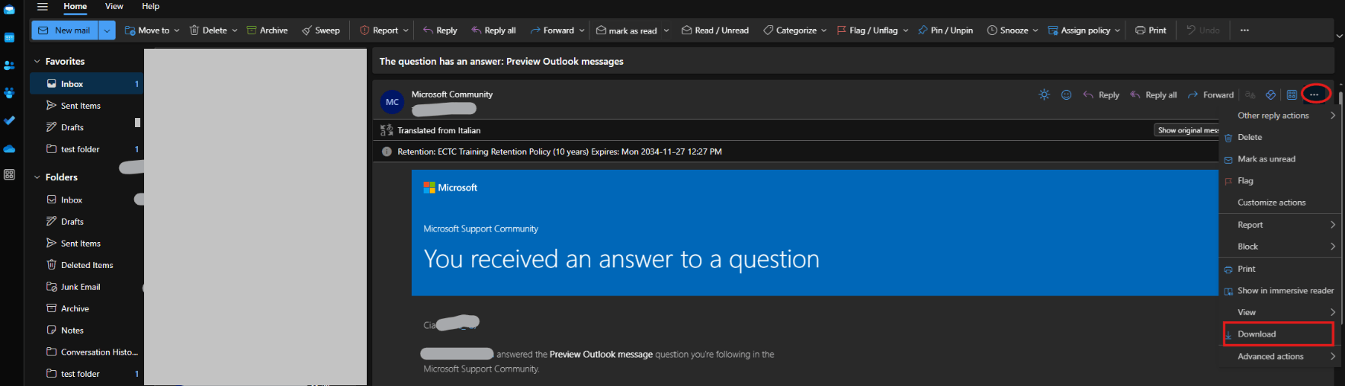Open the New mail dropdown arrow
Image resolution: width=1345 pixels, height=386 pixels.
pos(107,30)
